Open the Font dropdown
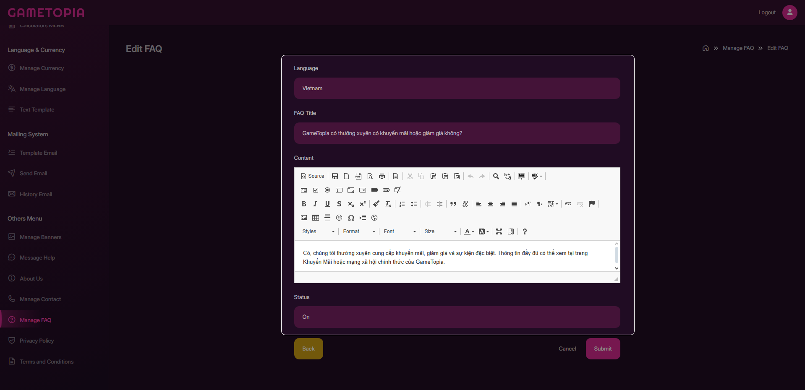The height and width of the screenshot is (390, 805). [x=400, y=231]
